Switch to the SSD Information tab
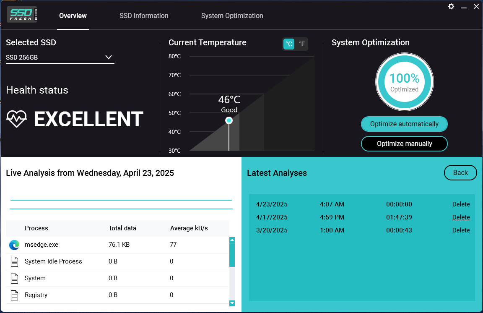 click(144, 16)
